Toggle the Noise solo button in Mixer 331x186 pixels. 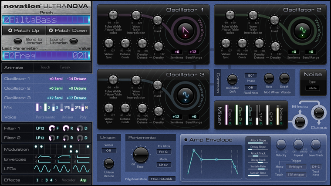pyautogui.click(x=281, y=122)
